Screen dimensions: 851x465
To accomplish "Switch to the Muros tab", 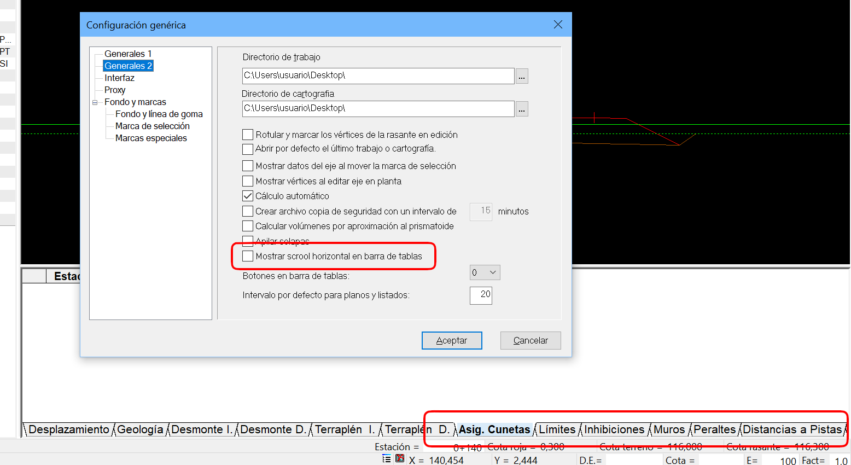I will pos(669,429).
